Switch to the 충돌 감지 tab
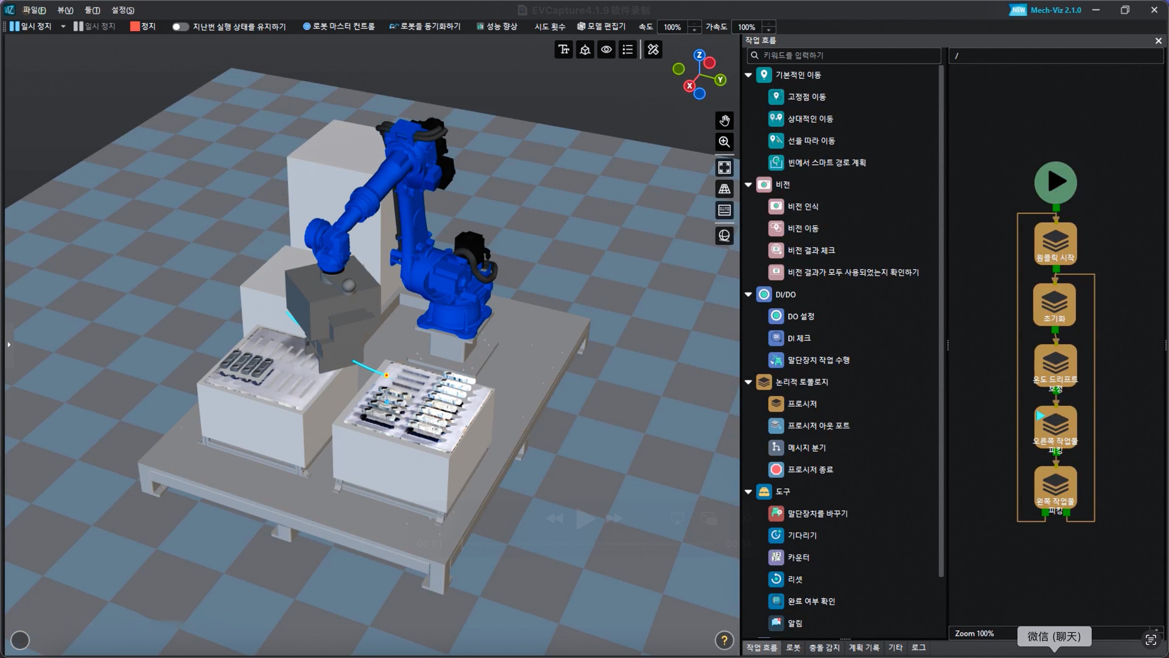The width and height of the screenshot is (1169, 658). click(x=824, y=648)
